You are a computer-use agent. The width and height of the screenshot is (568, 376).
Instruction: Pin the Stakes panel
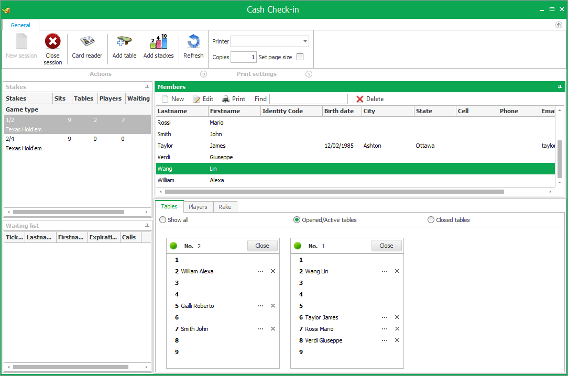tap(147, 87)
